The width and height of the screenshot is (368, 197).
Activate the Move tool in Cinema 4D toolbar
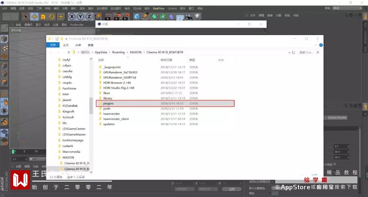34,16
